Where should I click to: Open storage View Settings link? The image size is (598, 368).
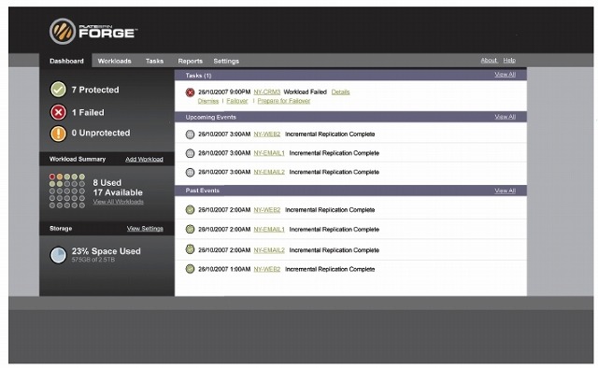tap(145, 229)
